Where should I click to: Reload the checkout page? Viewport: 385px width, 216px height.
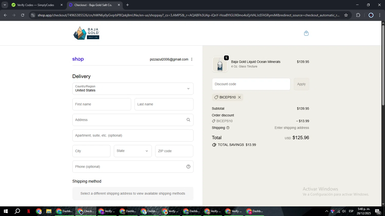tap(23, 15)
